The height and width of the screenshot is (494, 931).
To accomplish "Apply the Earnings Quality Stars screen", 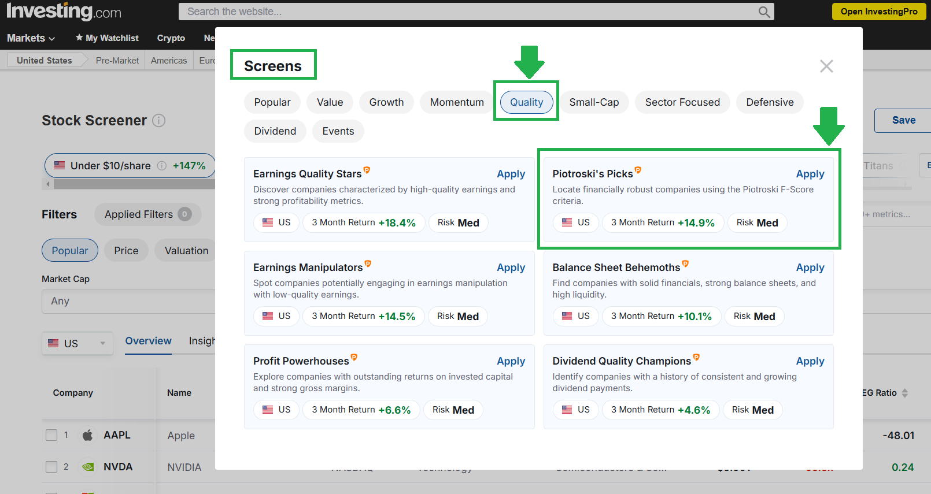I will [511, 174].
